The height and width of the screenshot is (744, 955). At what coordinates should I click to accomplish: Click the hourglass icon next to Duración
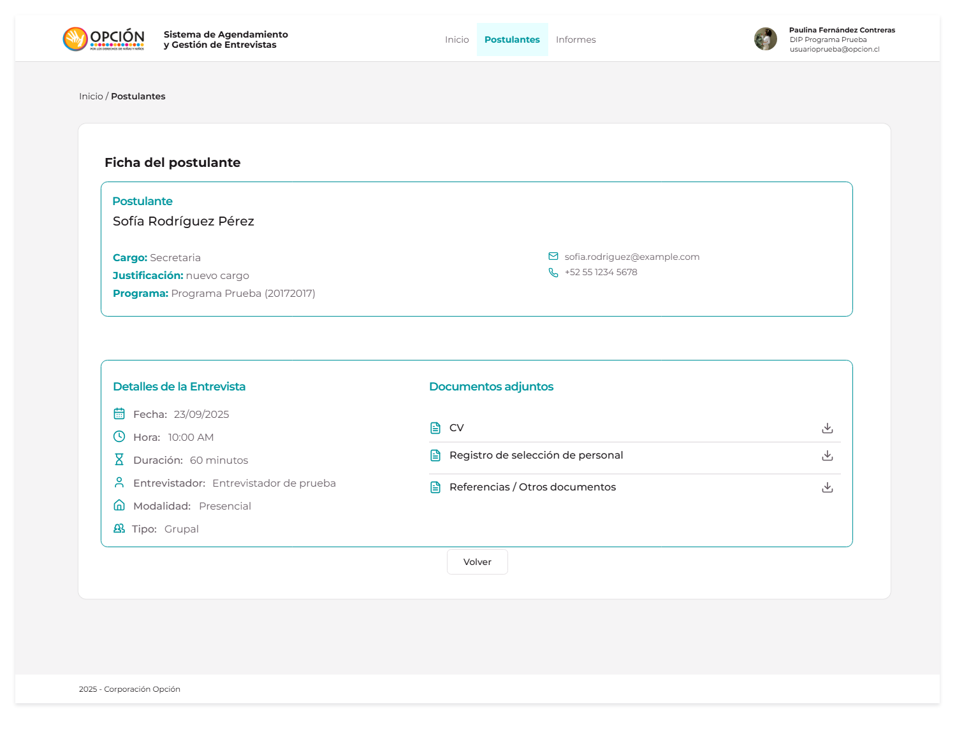tap(119, 460)
